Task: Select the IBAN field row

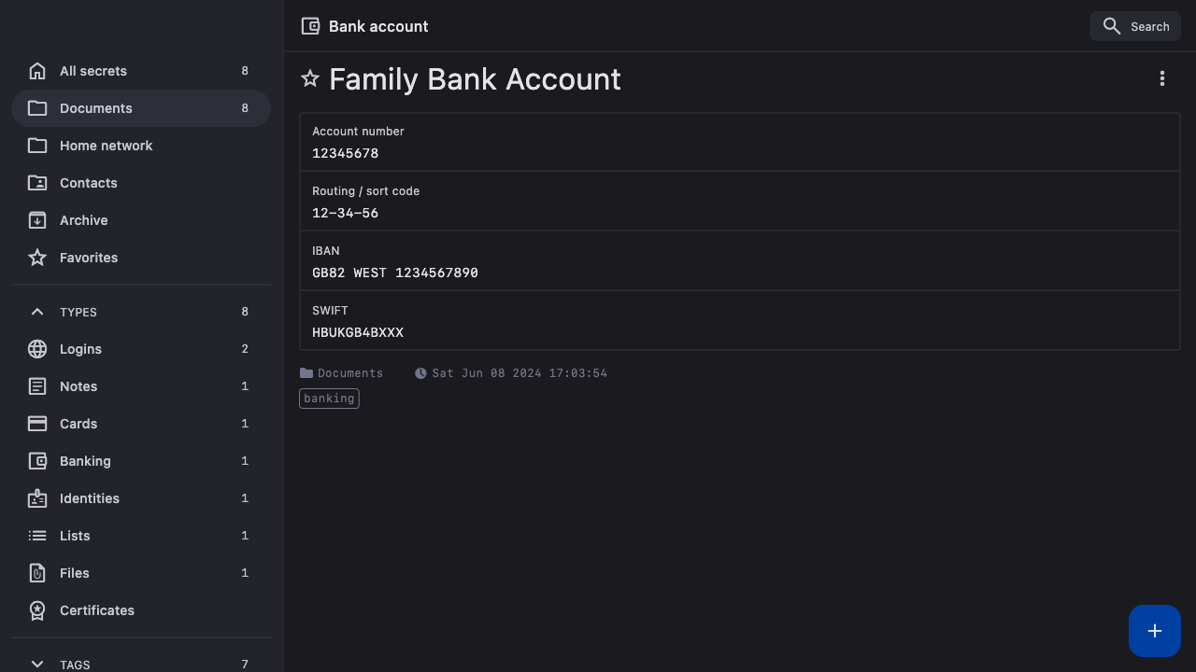Action: pyautogui.click(x=738, y=261)
